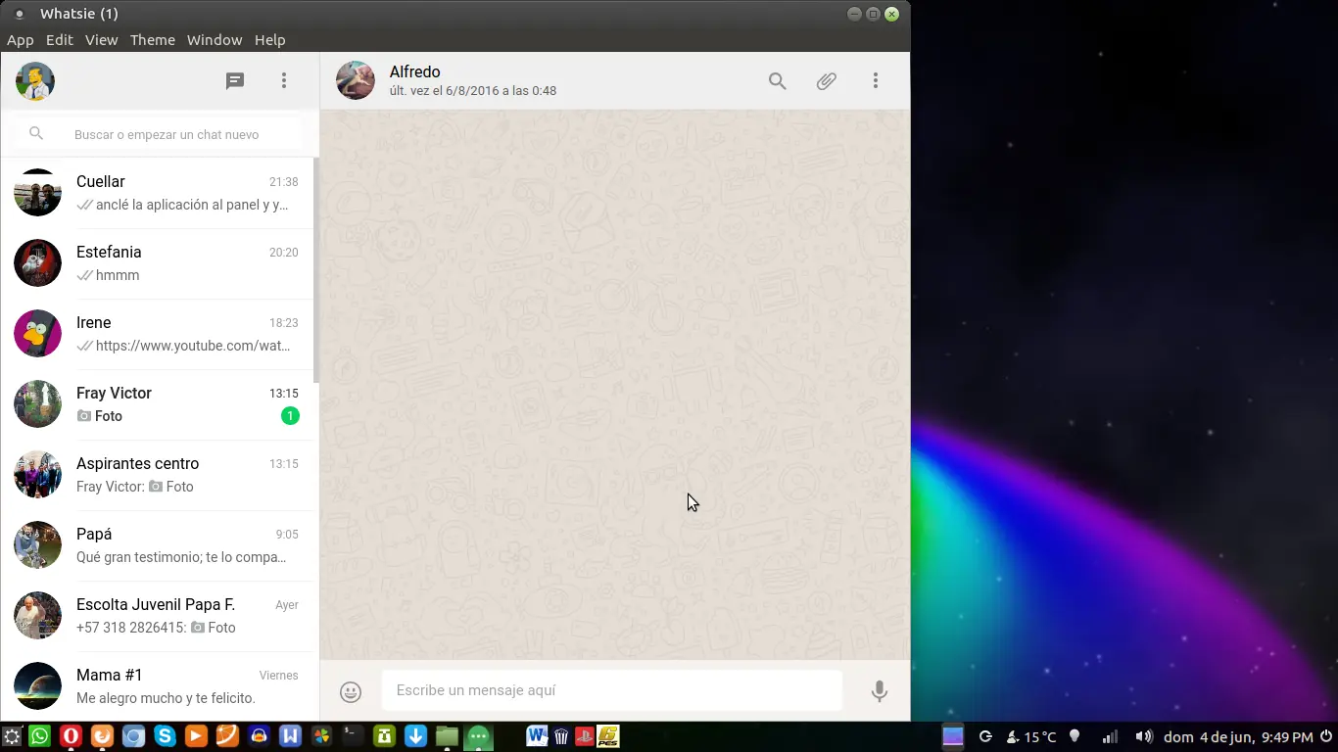The width and height of the screenshot is (1338, 752).
Task: Open the trash bin icon in taskbar
Action: [561, 736]
